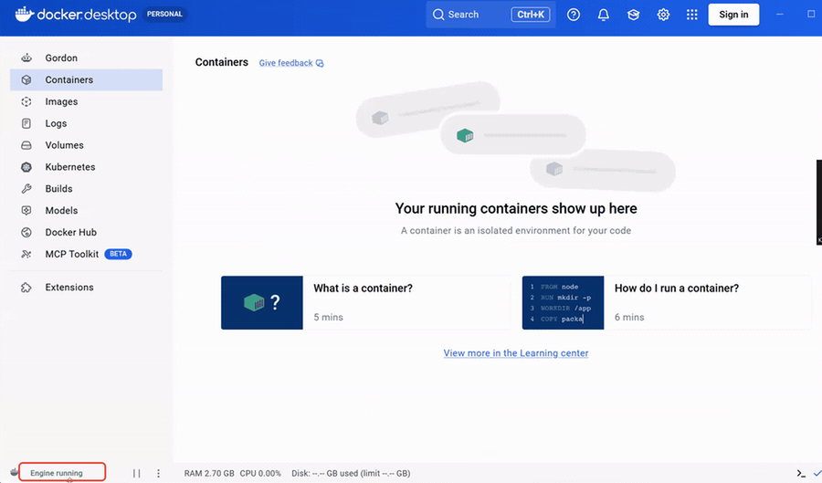
Task: Click the Engine running status
Action: click(56, 473)
